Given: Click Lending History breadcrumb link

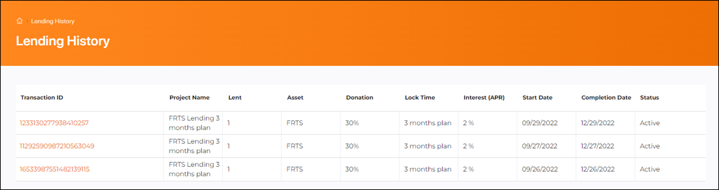Looking at the screenshot, I should 53,21.
